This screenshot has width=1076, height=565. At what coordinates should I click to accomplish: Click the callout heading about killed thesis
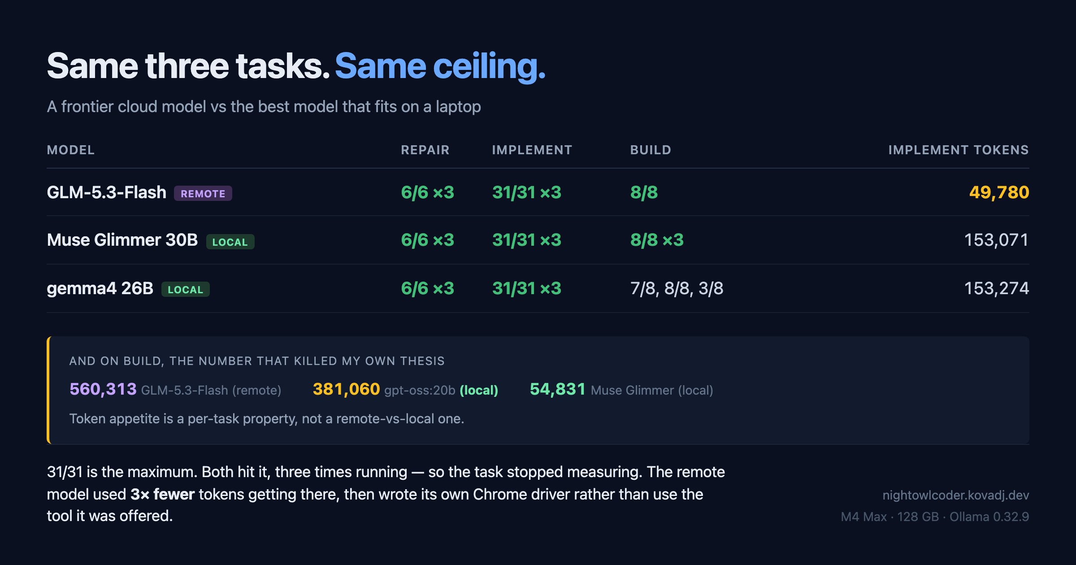pyautogui.click(x=257, y=361)
